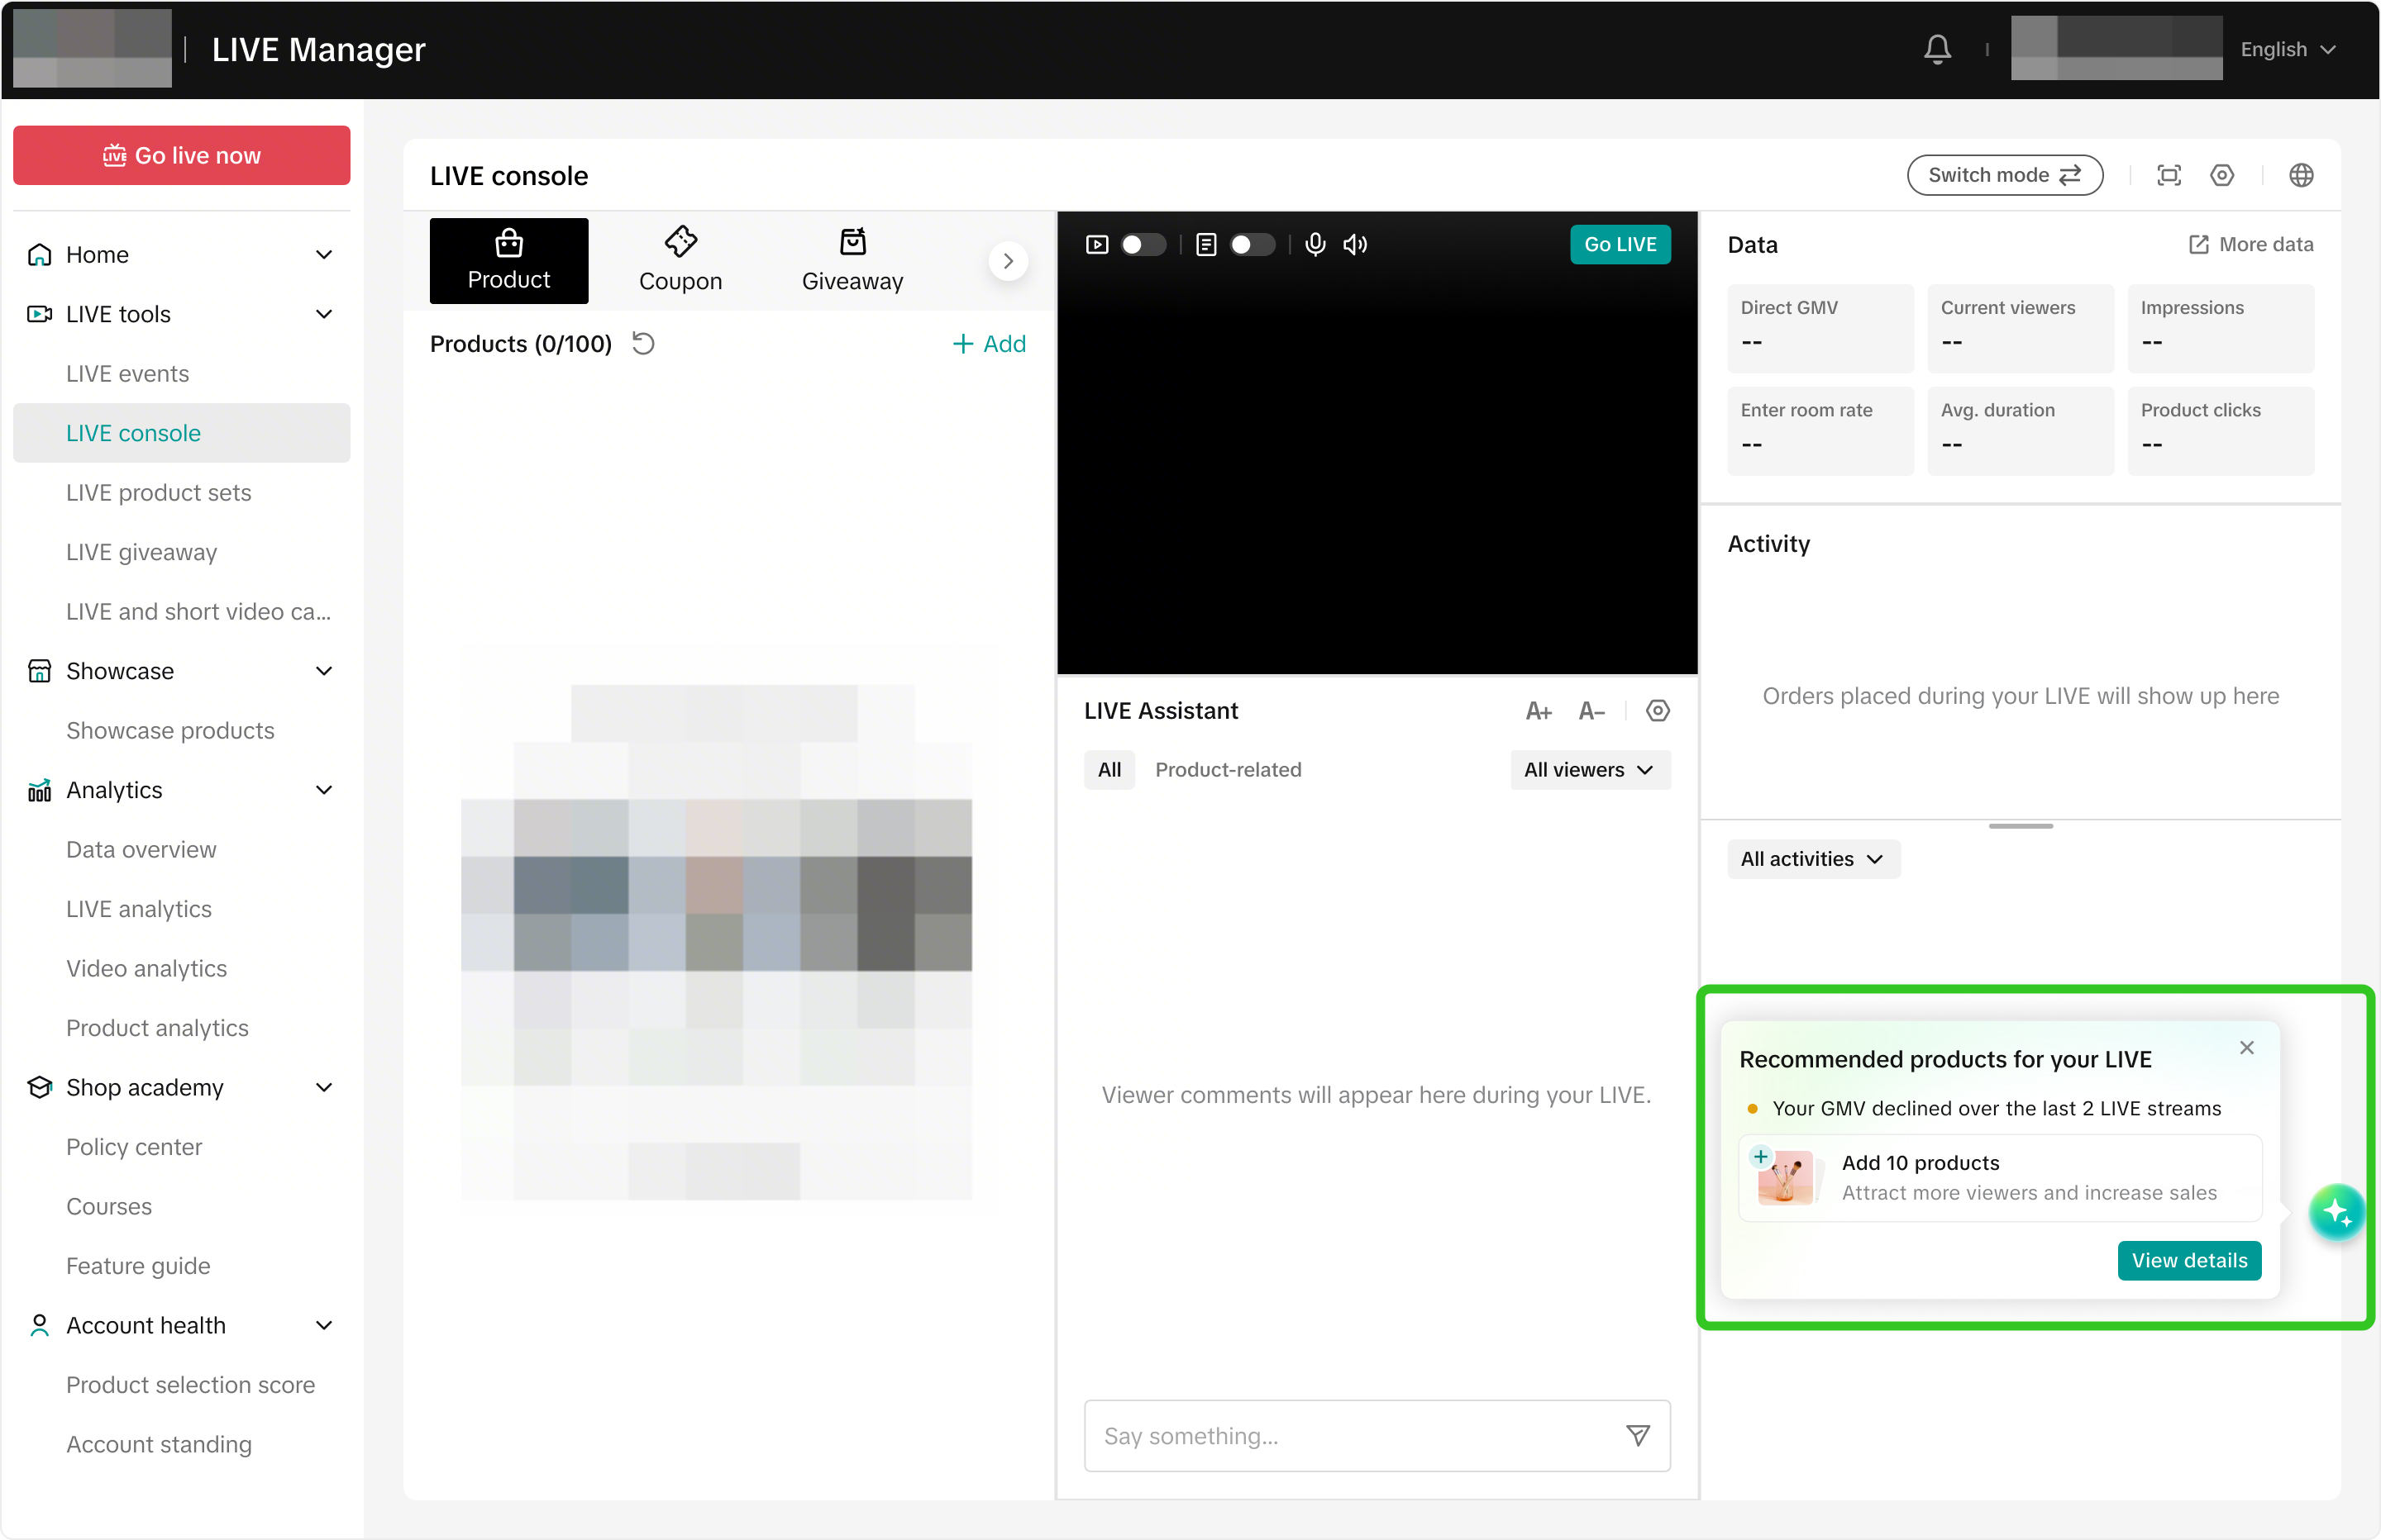Select the All comments tab
Screen dimensions: 2381x1540
click(x=1109, y=770)
